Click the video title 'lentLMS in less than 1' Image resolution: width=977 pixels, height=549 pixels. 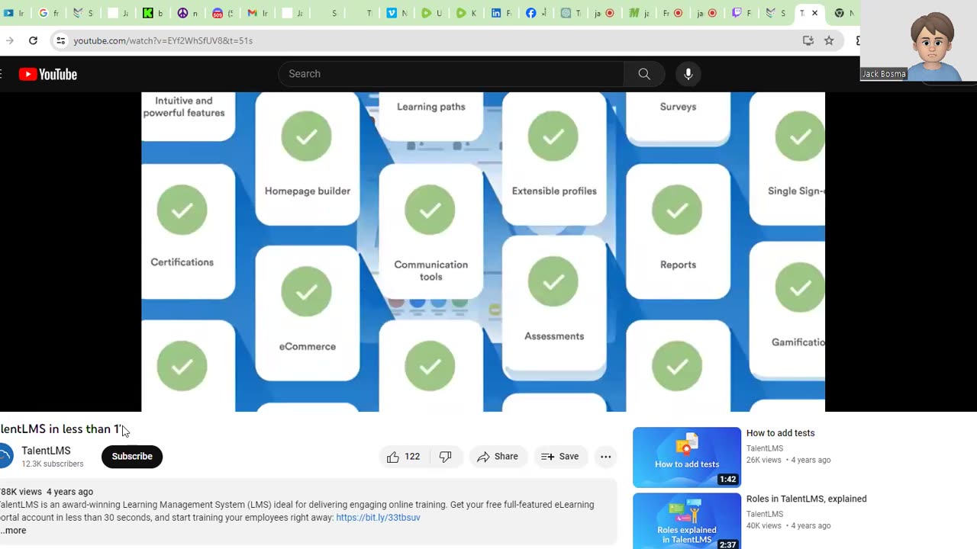(x=60, y=429)
